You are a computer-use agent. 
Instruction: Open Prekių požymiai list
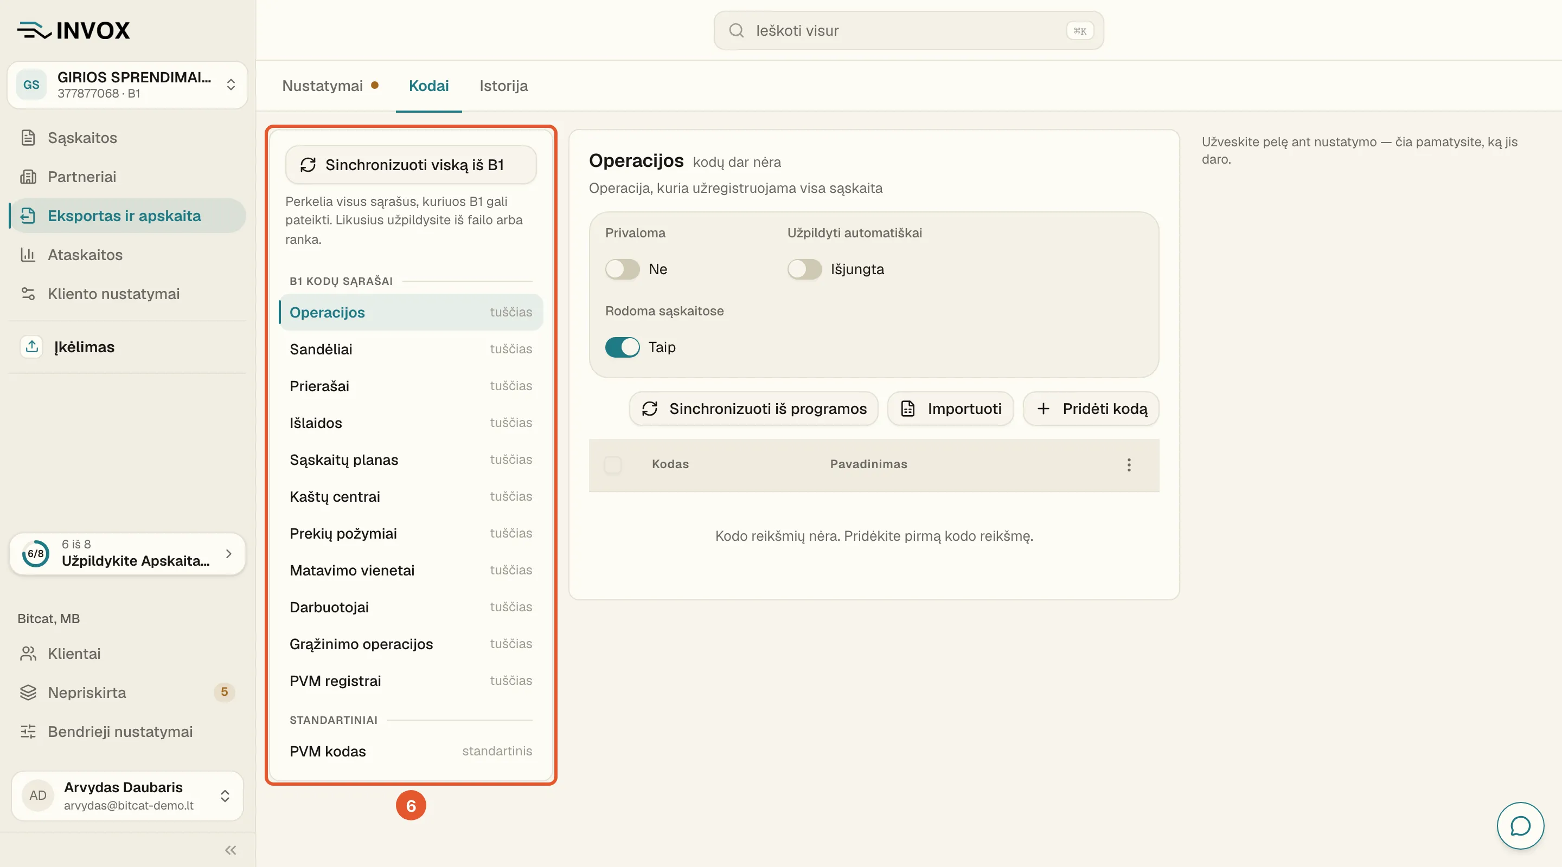click(x=411, y=533)
